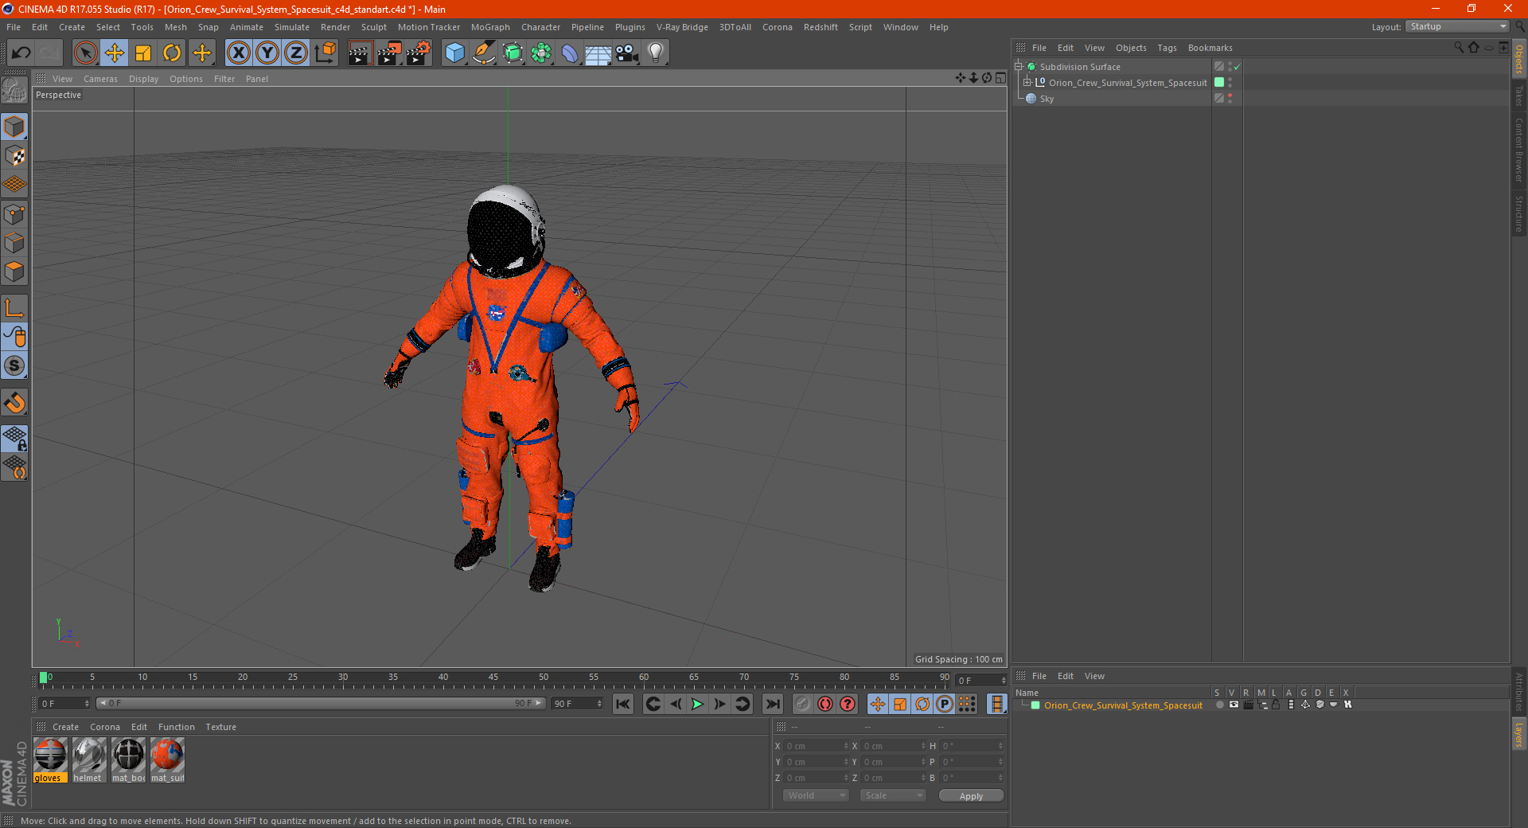Image resolution: width=1528 pixels, height=828 pixels.
Task: Open the Cameras viewport menu
Action: pos(100,79)
